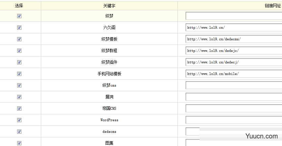Click the keyword text 手机网站模板
This screenshot has width=282, height=146.
(109, 74)
